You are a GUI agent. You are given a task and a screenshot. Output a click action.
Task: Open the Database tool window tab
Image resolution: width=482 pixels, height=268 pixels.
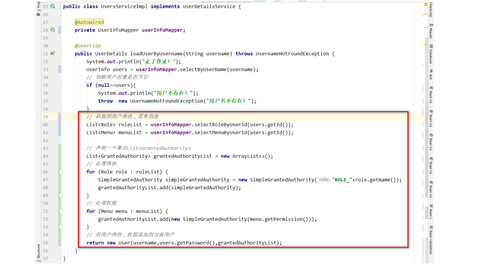pyautogui.click(x=431, y=54)
